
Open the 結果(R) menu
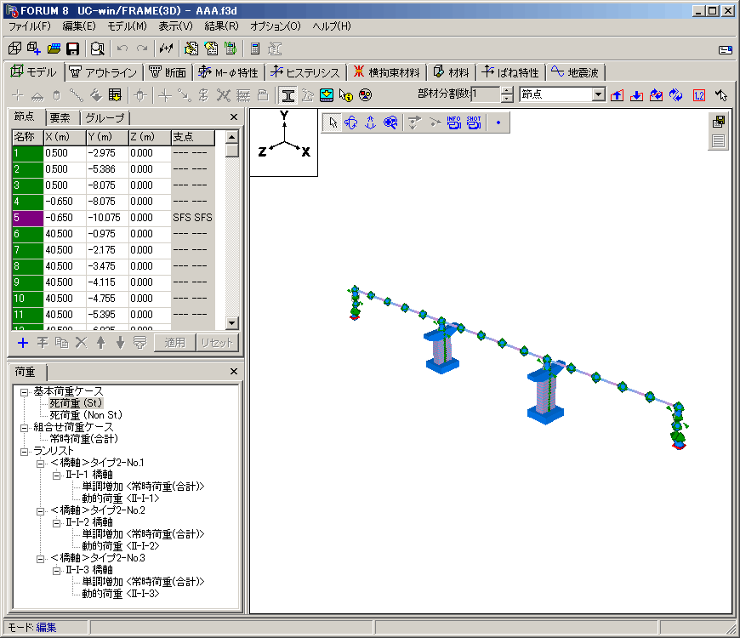click(x=221, y=26)
